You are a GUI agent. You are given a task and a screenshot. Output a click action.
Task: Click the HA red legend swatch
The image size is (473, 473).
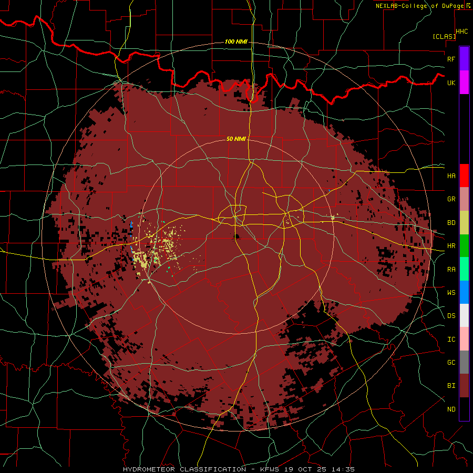(x=464, y=176)
